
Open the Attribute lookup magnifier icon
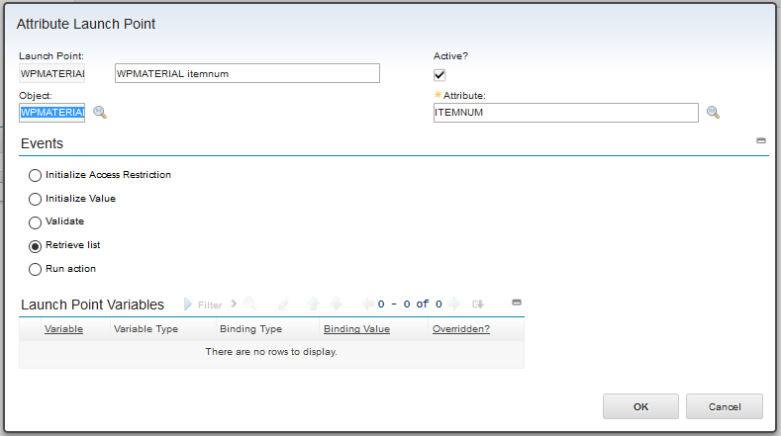point(713,112)
